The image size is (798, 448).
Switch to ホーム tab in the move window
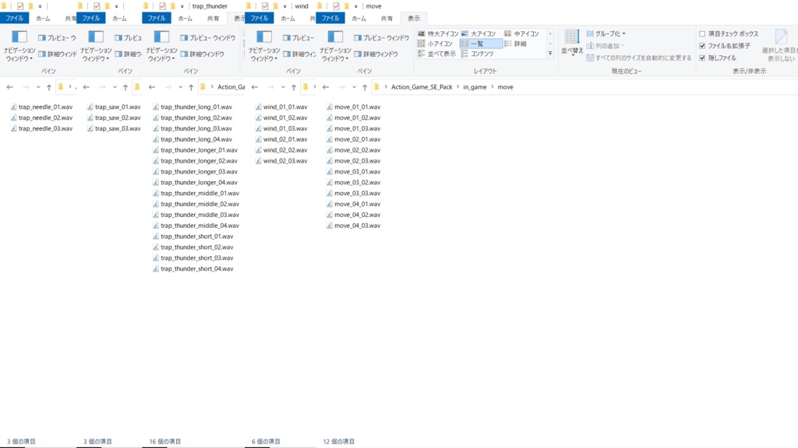pos(358,19)
